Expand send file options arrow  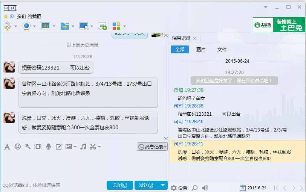(x=73, y=26)
